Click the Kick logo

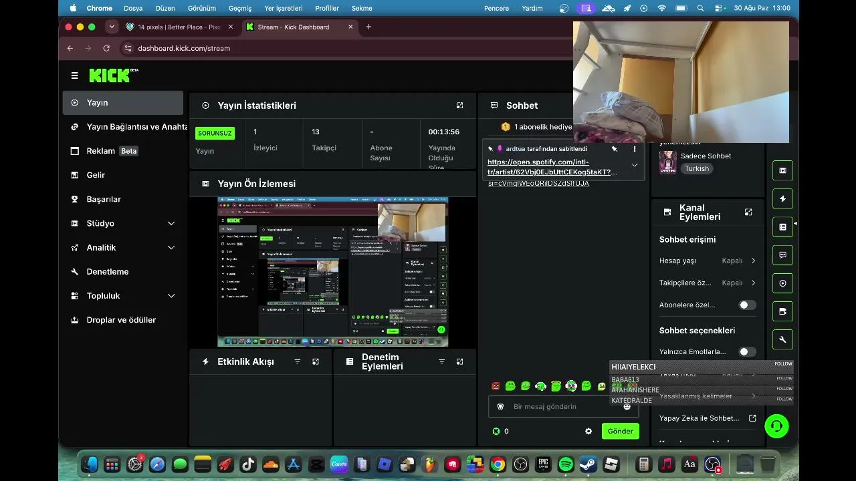coord(114,75)
